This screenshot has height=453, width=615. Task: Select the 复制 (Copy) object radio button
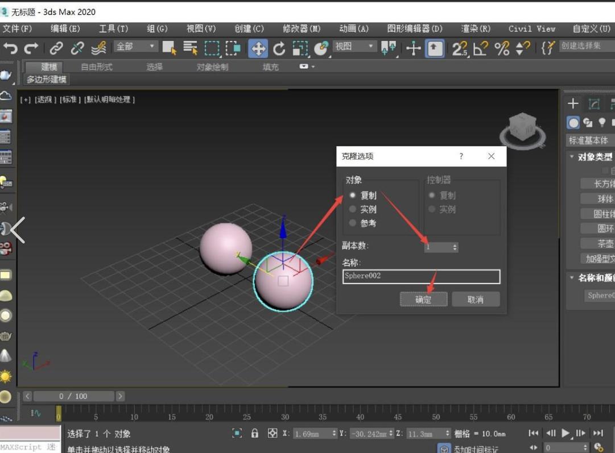[x=353, y=195]
